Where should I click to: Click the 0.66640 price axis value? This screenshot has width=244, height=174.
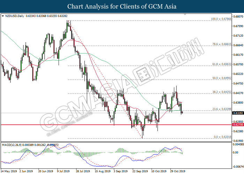click(x=238, y=45)
